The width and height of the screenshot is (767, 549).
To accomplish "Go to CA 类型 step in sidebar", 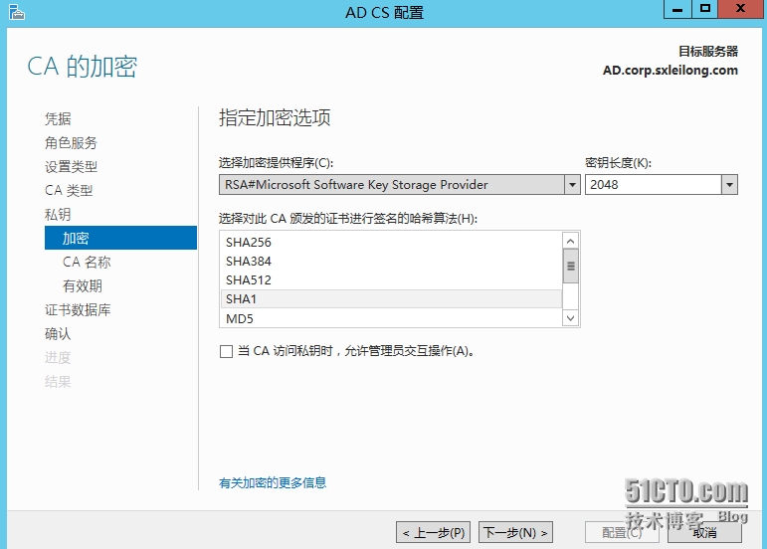I will coord(69,190).
